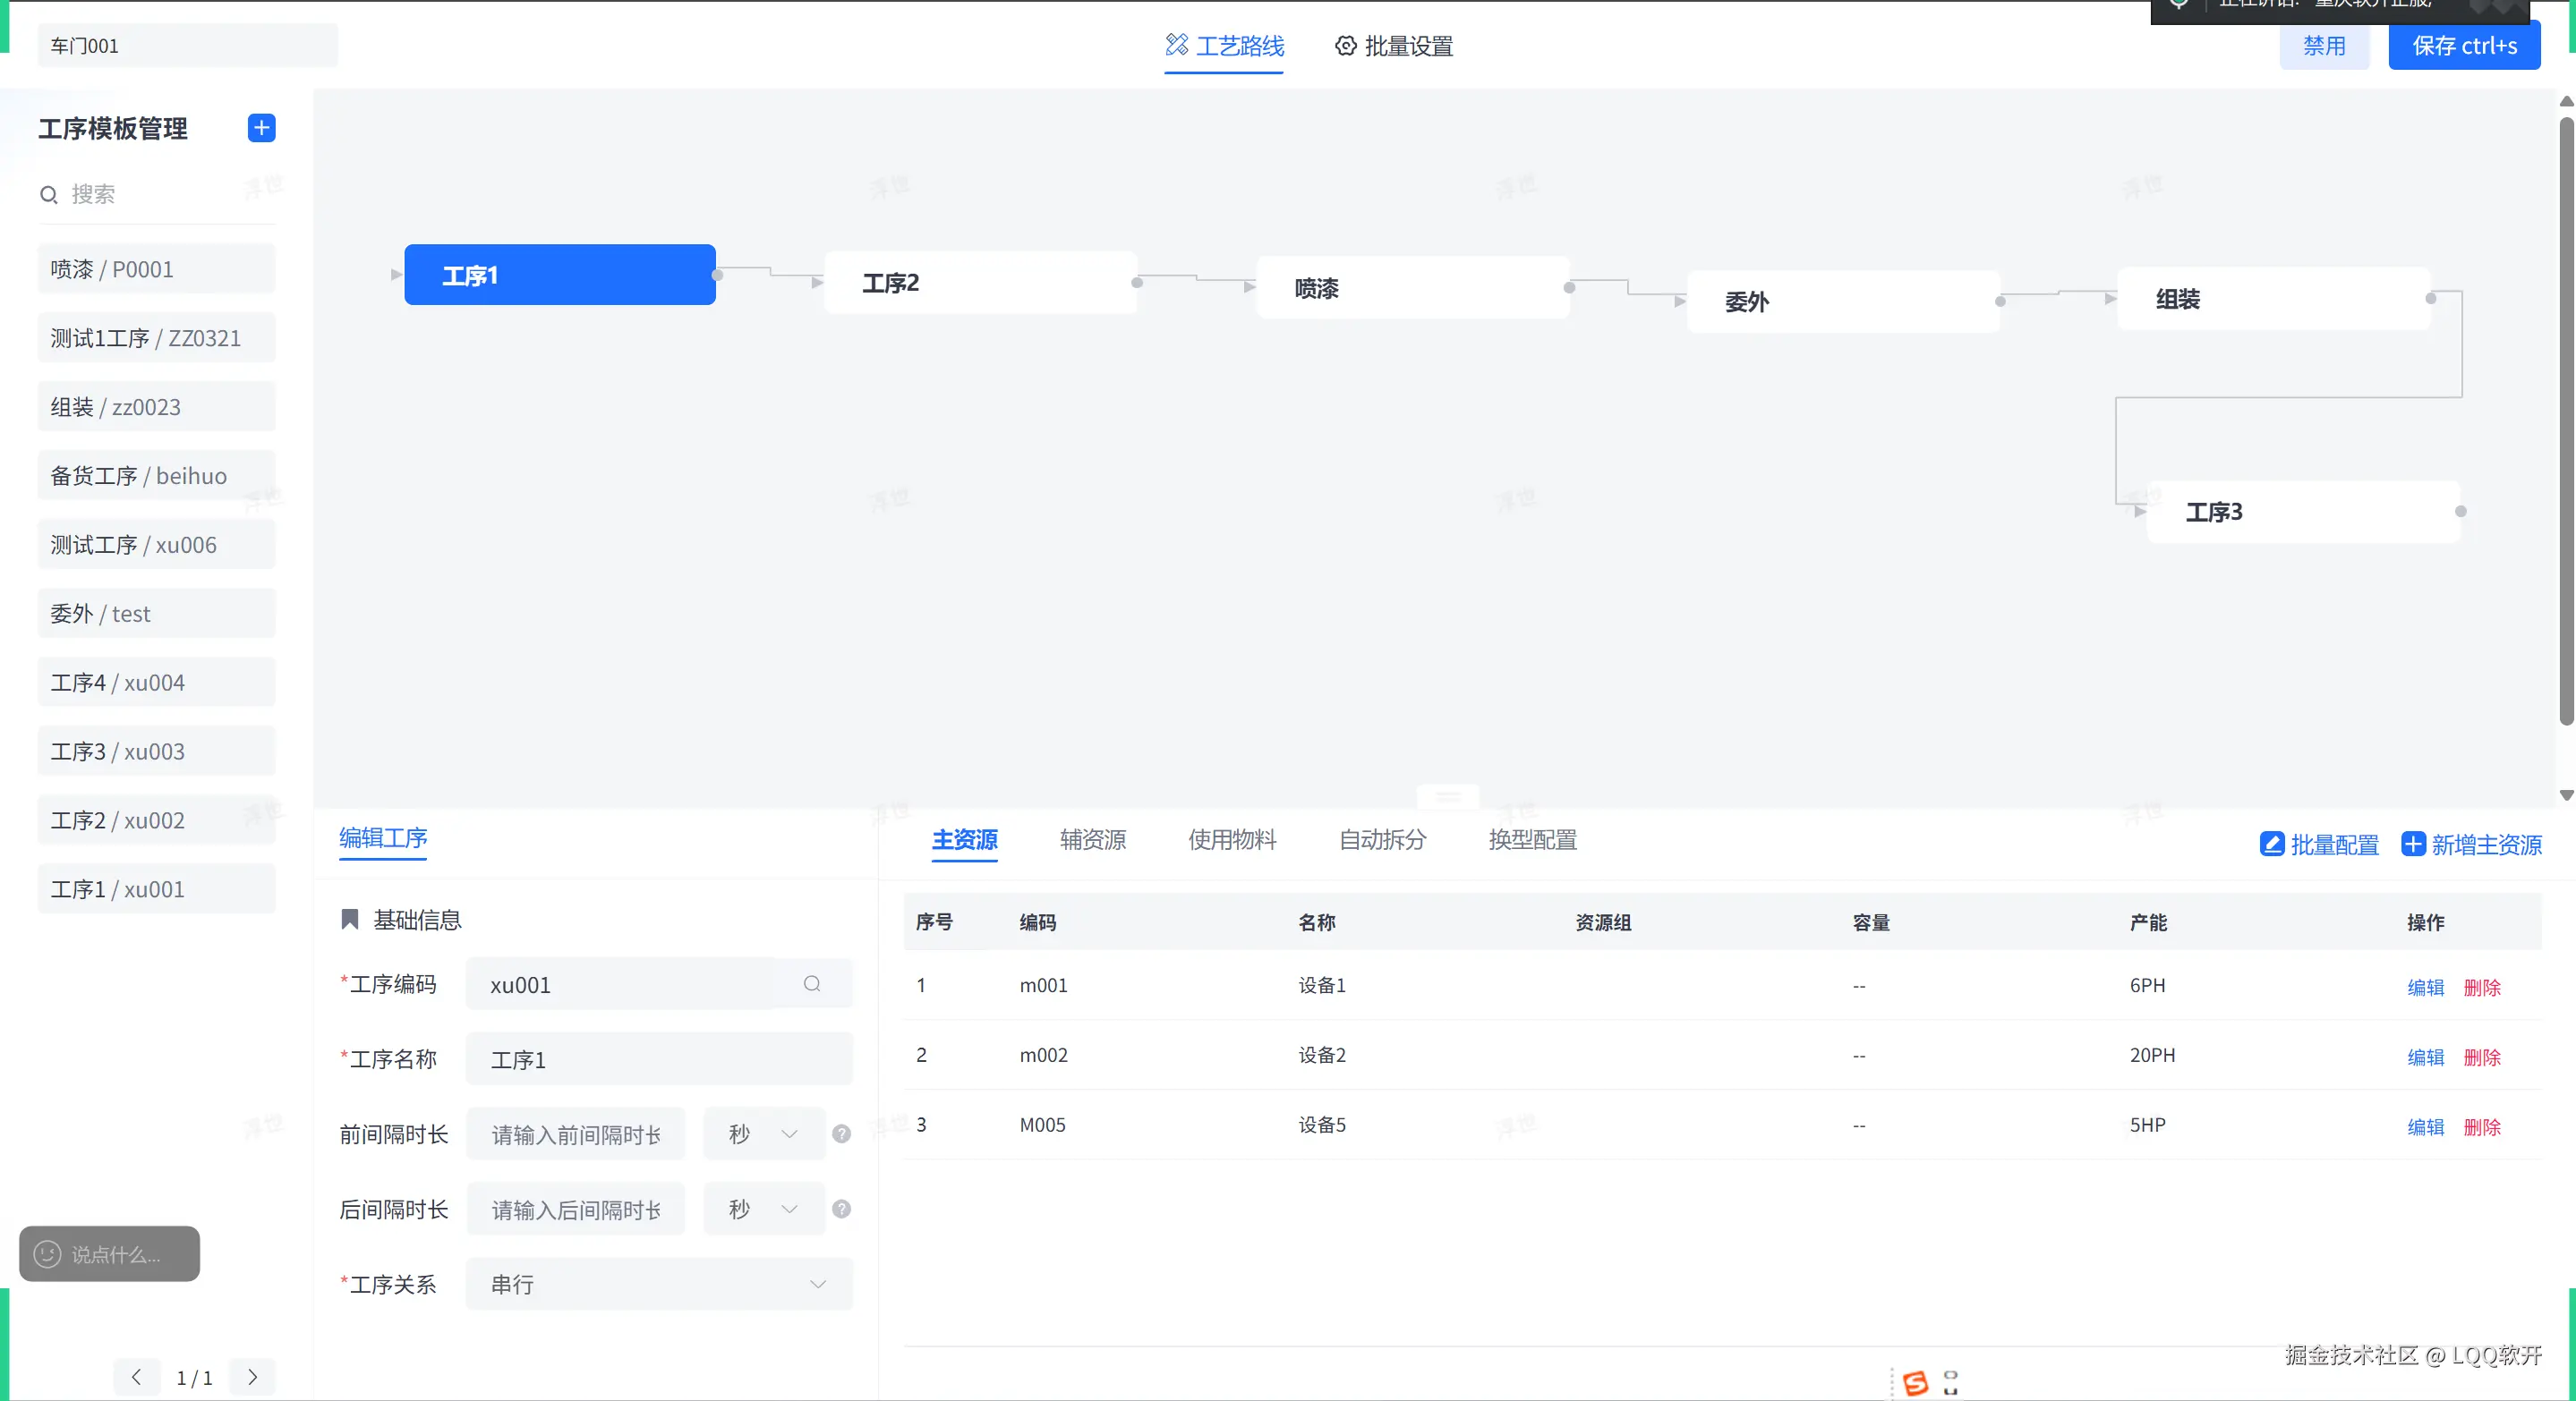Click the search magnifier in 工序编码 field

(x=812, y=984)
